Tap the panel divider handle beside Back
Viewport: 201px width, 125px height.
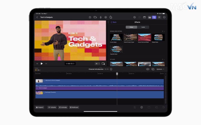[x=108, y=22]
